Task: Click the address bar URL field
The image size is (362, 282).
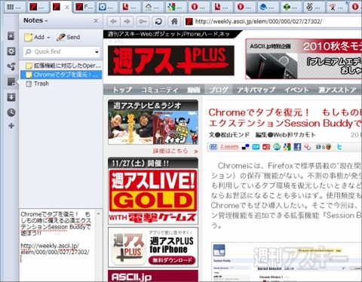Action: click(273, 22)
